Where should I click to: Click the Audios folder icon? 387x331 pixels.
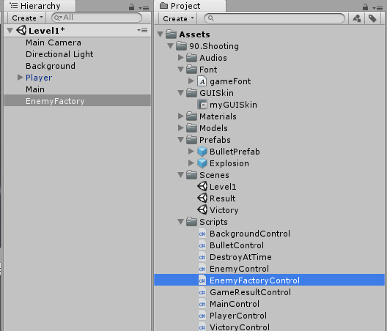click(191, 58)
